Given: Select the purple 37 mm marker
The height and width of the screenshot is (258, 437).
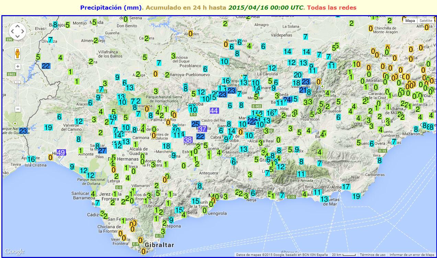Looking at the screenshot, I should click(x=202, y=129).
